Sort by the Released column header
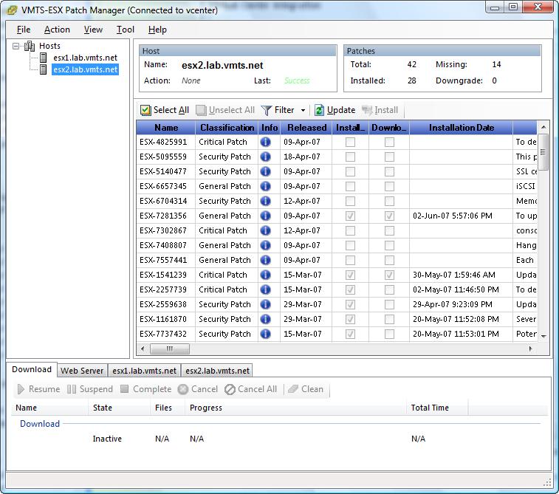The height and width of the screenshot is (494, 559). [306, 128]
